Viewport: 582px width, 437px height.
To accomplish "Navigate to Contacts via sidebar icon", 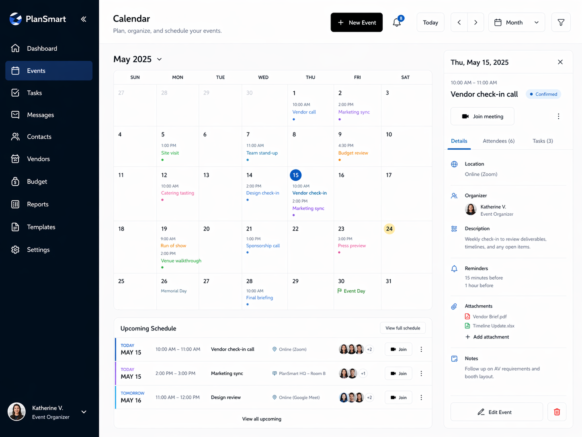I will pyautogui.click(x=15, y=137).
